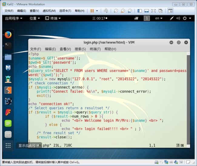Toggle the thumbnail bar view
197x166 pixels.
(x=146, y=11)
